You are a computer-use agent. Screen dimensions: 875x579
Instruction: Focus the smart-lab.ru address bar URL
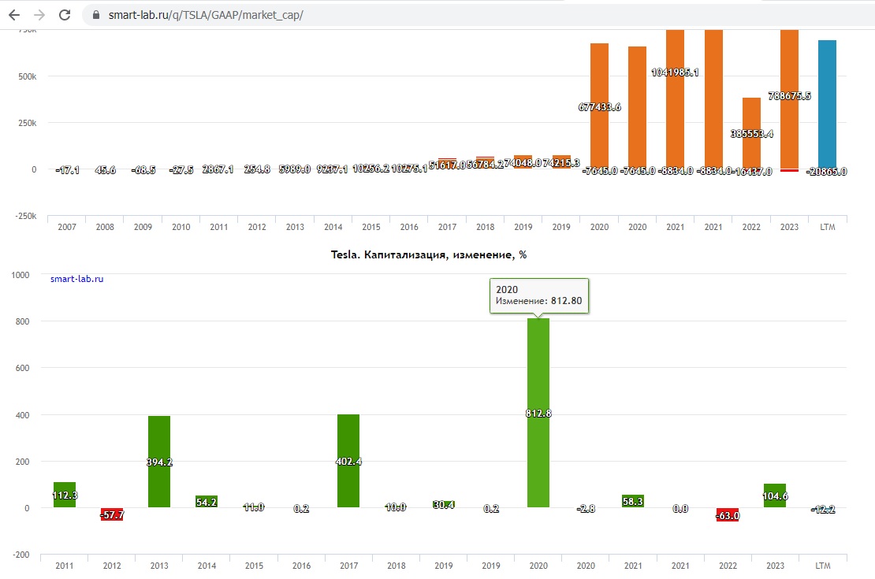click(205, 16)
